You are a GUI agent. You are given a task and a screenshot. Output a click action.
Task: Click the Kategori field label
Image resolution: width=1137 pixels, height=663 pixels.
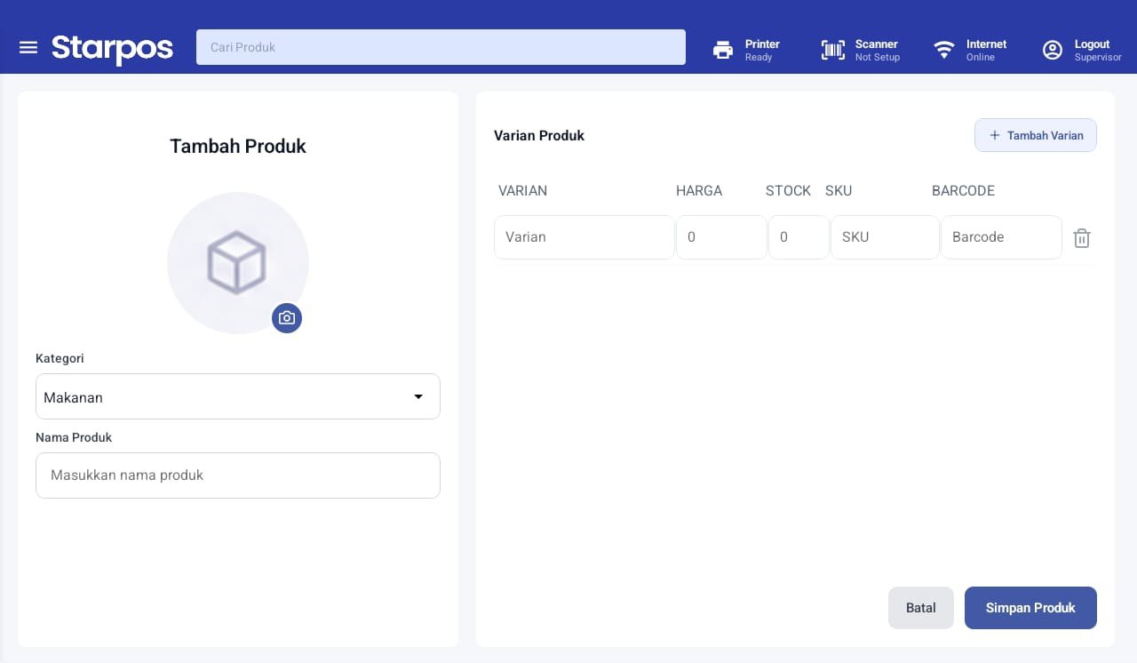click(60, 358)
